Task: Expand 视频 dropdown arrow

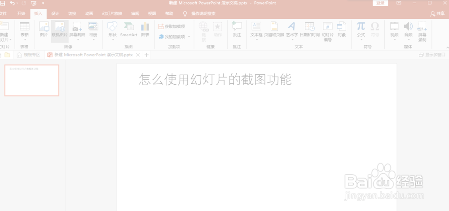Action: pos(394,40)
